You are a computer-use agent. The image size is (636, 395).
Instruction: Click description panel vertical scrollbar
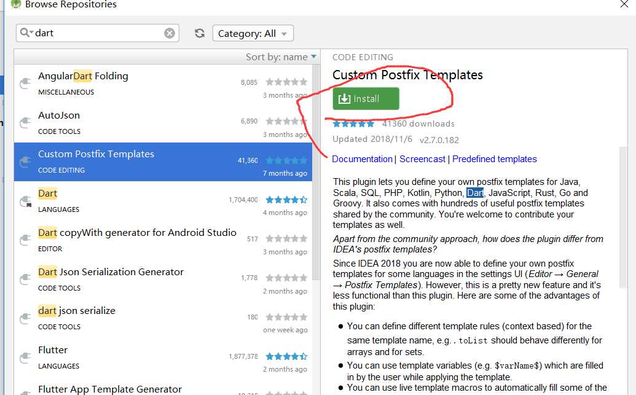coord(624,217)
